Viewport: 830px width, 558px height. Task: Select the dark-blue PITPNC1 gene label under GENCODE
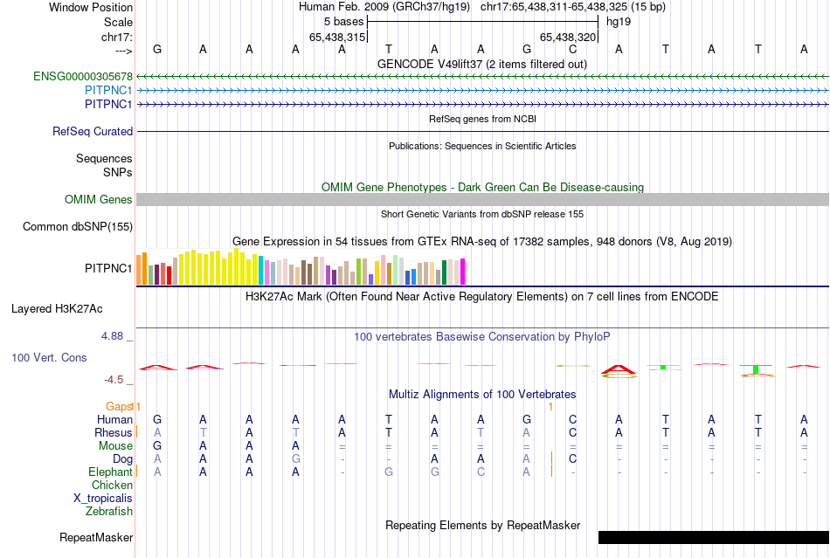[108, 104]
